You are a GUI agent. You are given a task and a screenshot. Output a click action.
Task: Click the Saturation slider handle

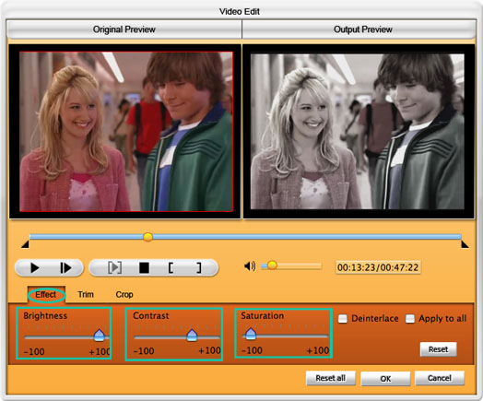251,334
